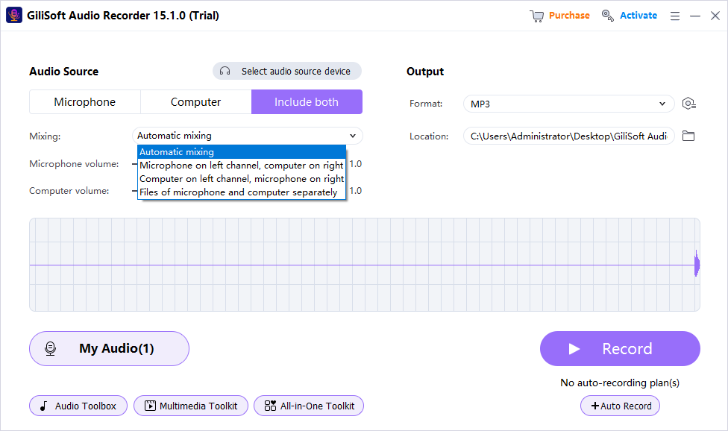This screenshot has width=728, height=431.
Task: Click the audio waveform display area
Action: click(365, 265)
